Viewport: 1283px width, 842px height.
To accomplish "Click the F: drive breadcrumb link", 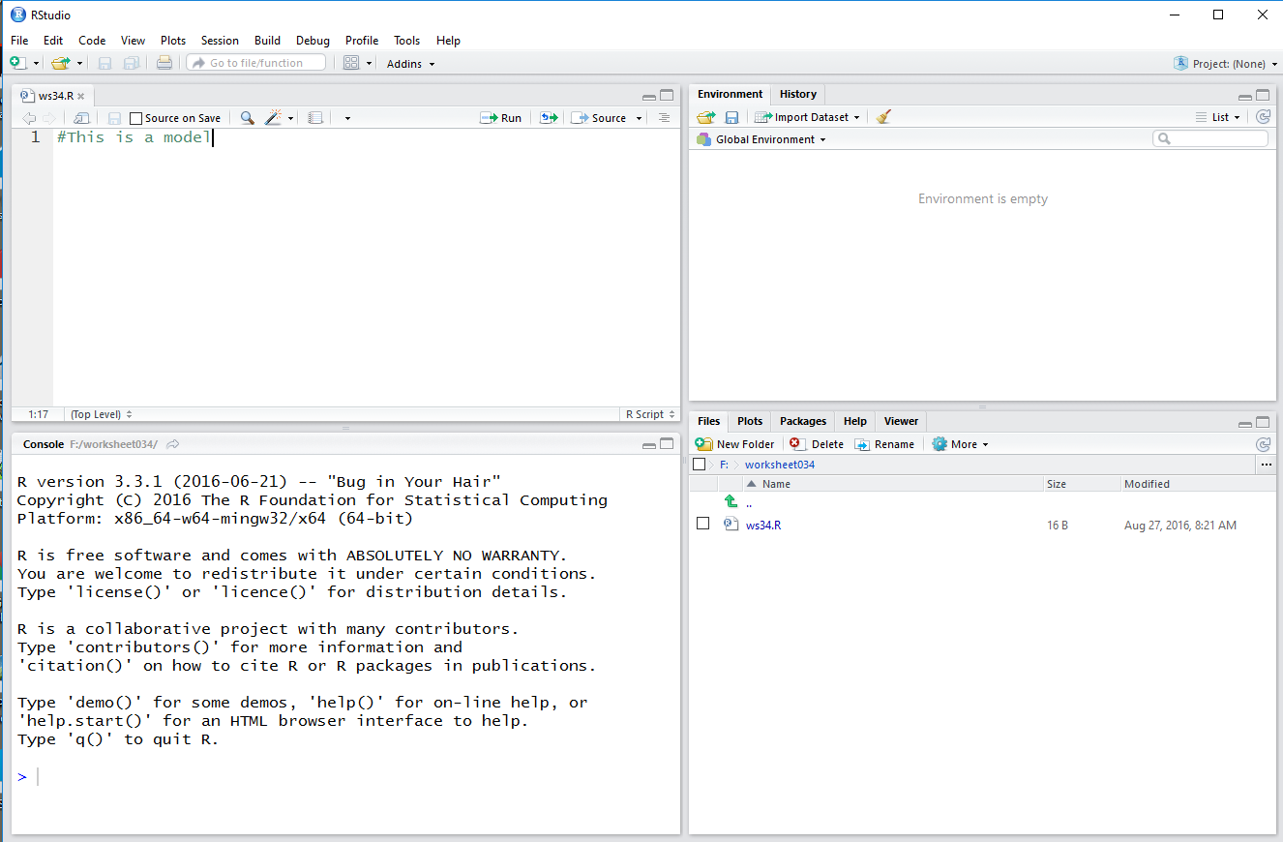I will point(724,465).
